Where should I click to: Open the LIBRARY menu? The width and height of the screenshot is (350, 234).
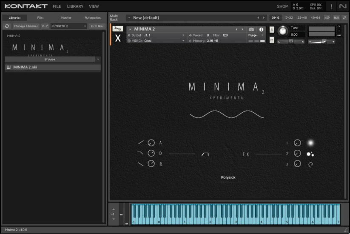coord(75,6)
